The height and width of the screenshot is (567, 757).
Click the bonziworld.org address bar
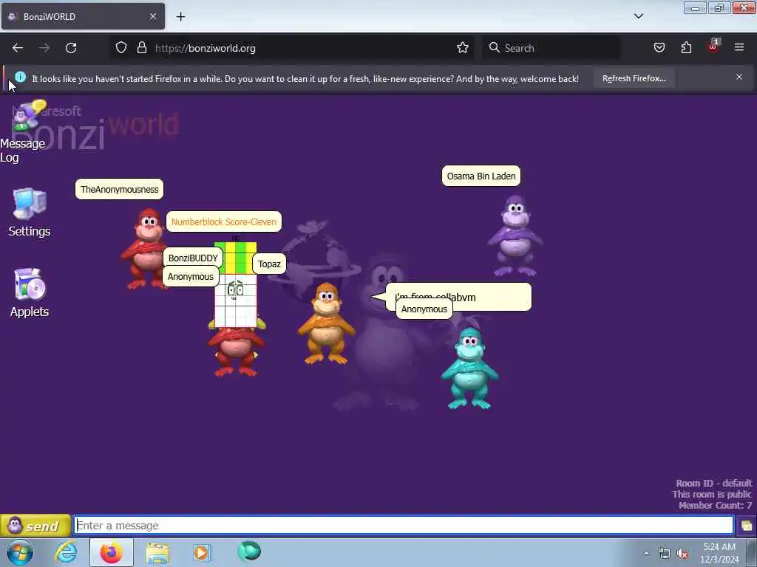click(x=293, y=48)
